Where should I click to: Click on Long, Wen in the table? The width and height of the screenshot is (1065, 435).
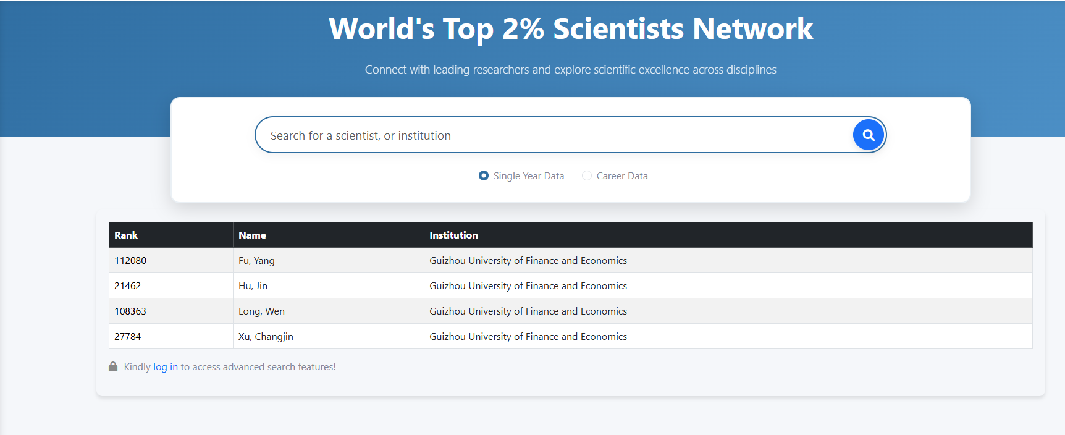[x=261, y=311]
